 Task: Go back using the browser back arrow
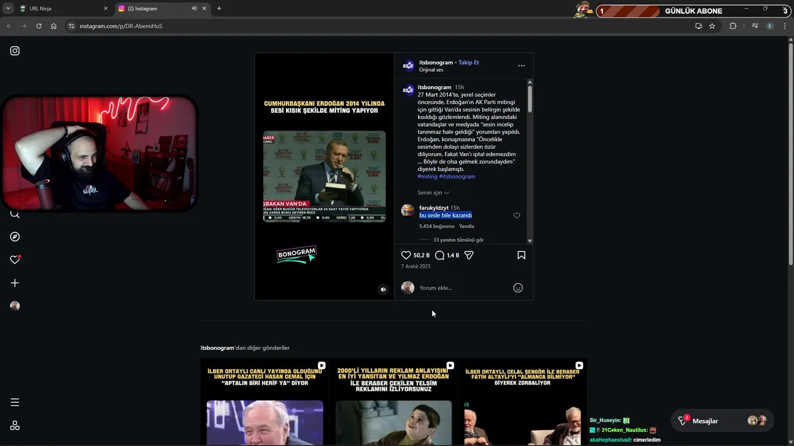[9, 26]
